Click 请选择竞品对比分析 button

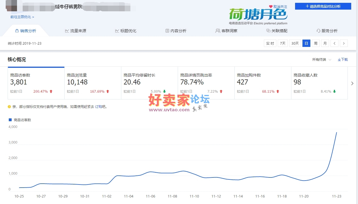pos(323,6)
